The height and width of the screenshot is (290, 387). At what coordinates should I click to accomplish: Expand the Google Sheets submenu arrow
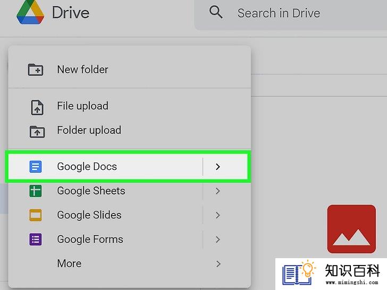coord(218,191)
